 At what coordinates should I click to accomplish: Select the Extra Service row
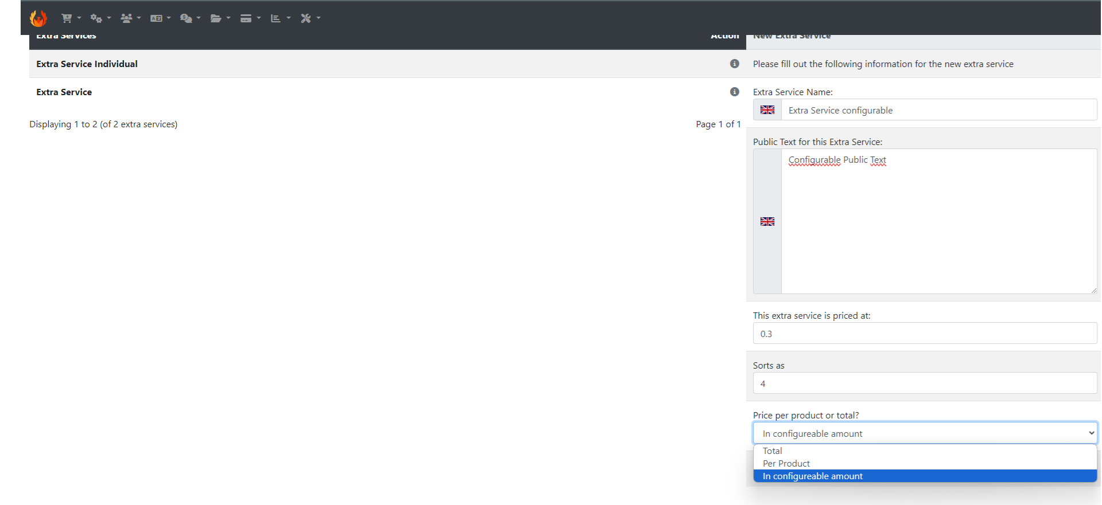tap(387, 92)
